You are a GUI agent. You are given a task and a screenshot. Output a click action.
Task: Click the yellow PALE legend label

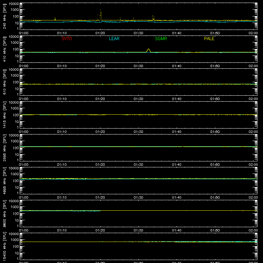209,38
